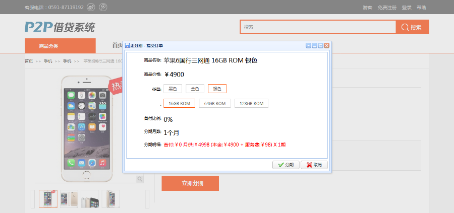Click the orange 搜索 search button
The width and height of the screenshot is (454, 213).
[x=412, y=27]
